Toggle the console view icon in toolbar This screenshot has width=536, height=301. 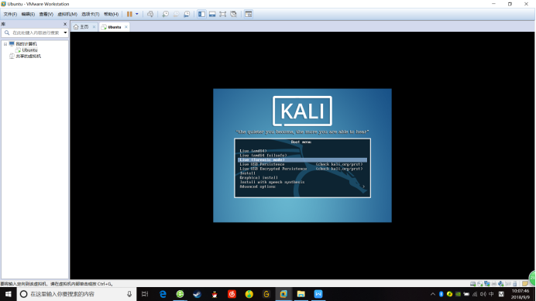point(249,14)
